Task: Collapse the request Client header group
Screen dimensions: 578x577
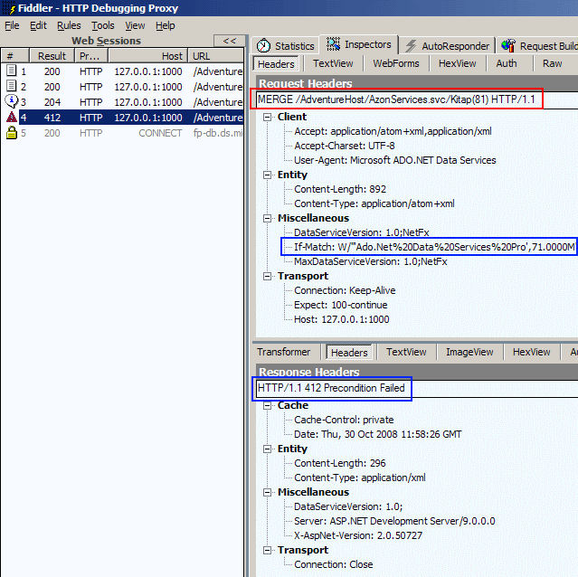Action: coord(269,118)
